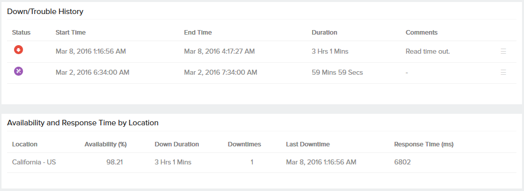Screen dimensions: 524x191
Task: Click the Duration column header
Action: (x=324, y=33)
